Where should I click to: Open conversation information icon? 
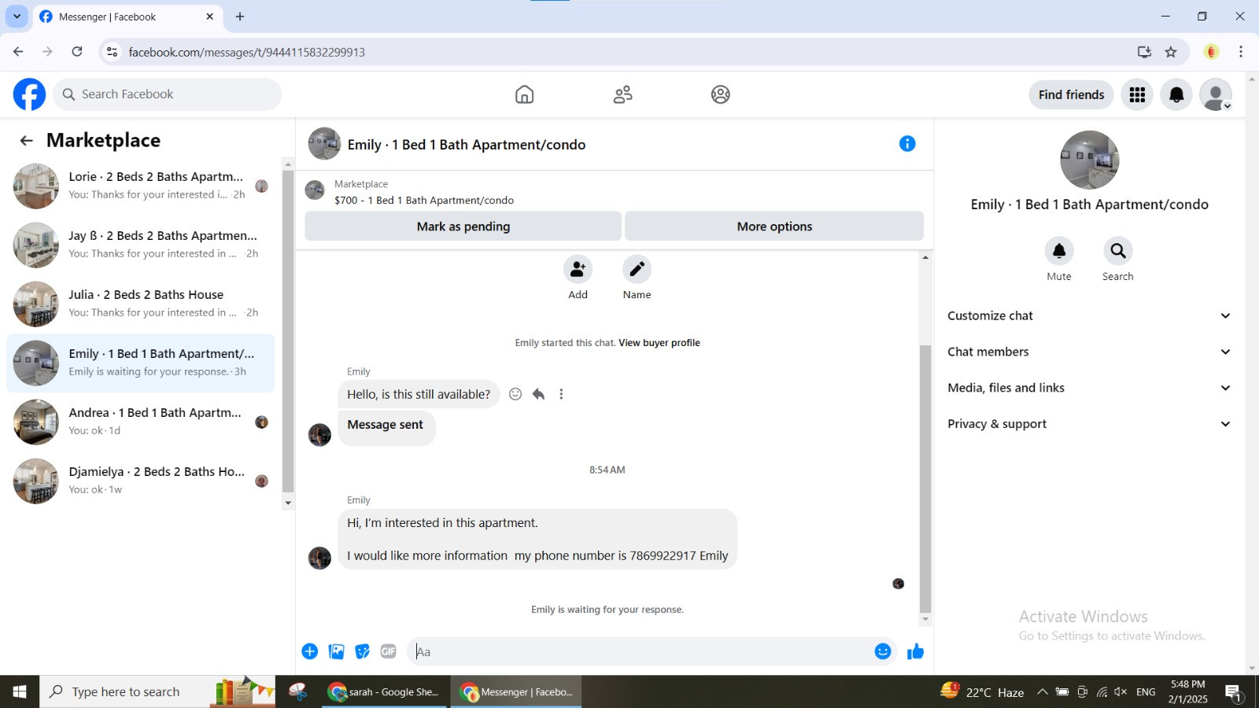(x=907, y=143)
